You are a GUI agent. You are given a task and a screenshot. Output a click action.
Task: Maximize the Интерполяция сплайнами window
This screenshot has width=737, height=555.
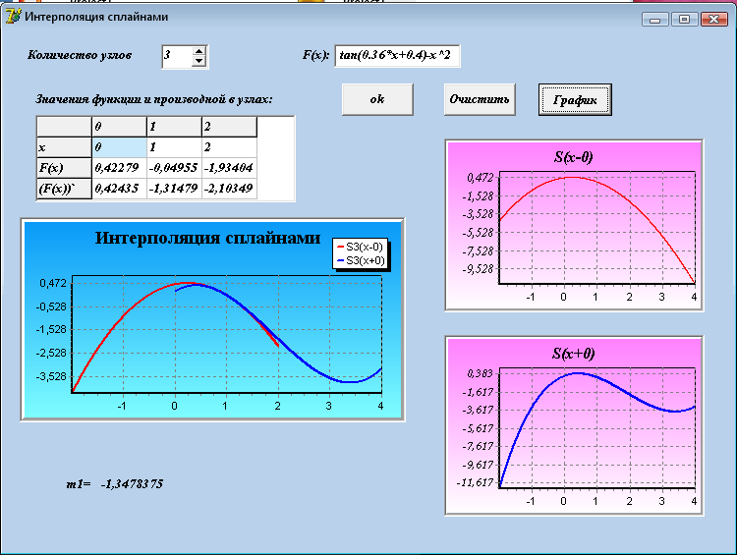pos(684,20)
